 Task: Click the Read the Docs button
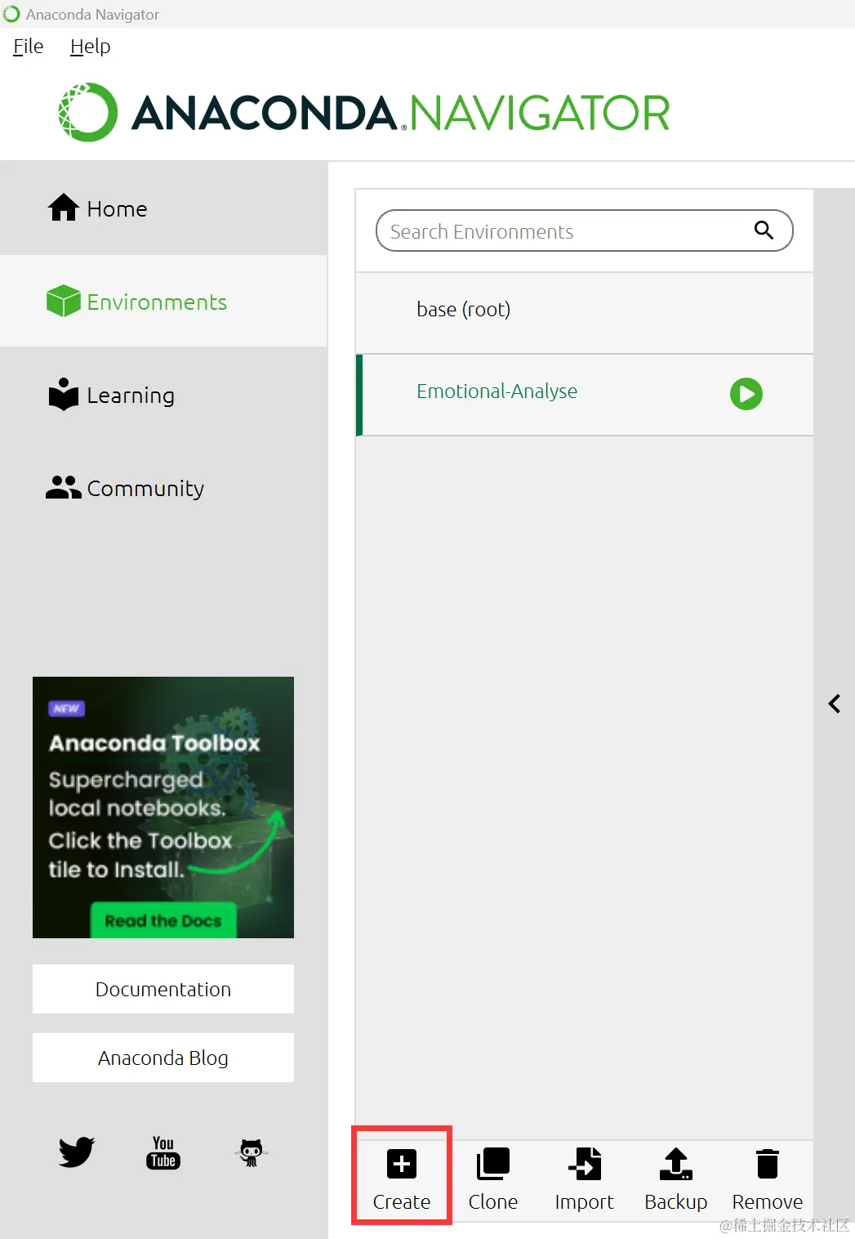tap(163, 920)
